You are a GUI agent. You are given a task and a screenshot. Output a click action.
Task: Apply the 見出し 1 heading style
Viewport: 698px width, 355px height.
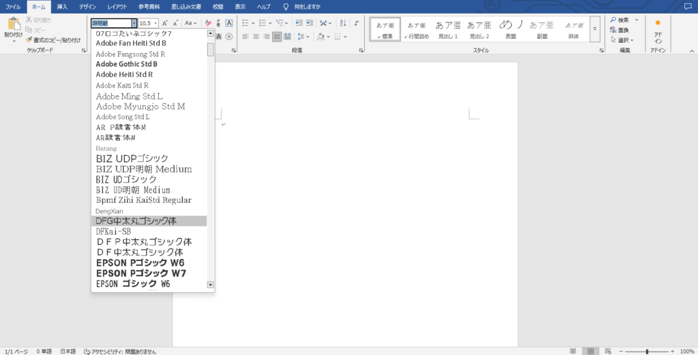[448, 29]
